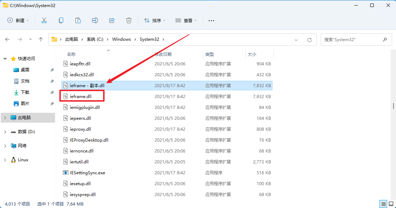
Task: Open the 排序 sort dropdown
Action: (155, 21)
